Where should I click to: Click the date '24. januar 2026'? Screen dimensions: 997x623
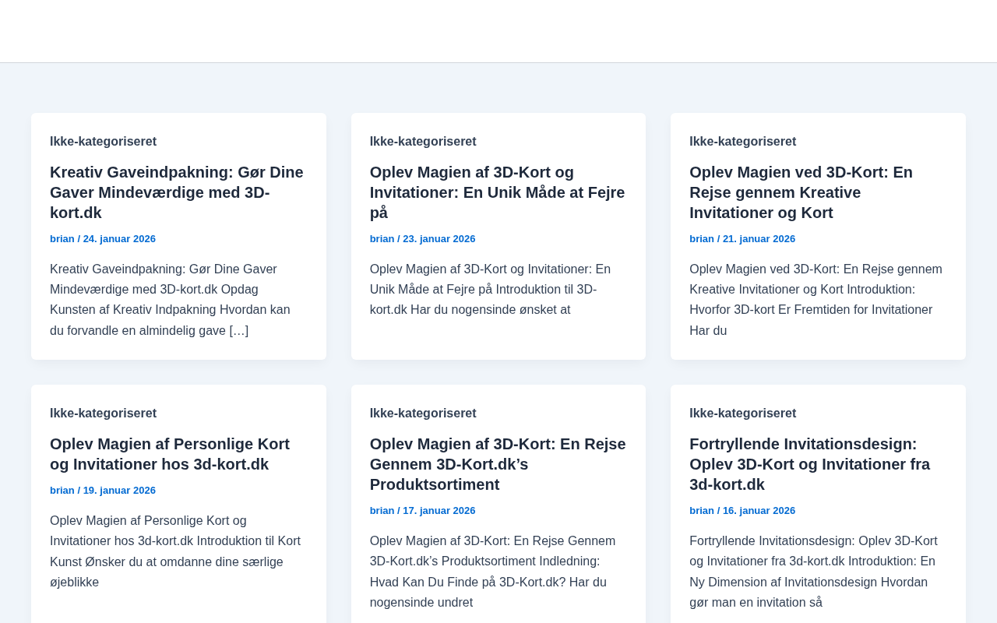119,239
